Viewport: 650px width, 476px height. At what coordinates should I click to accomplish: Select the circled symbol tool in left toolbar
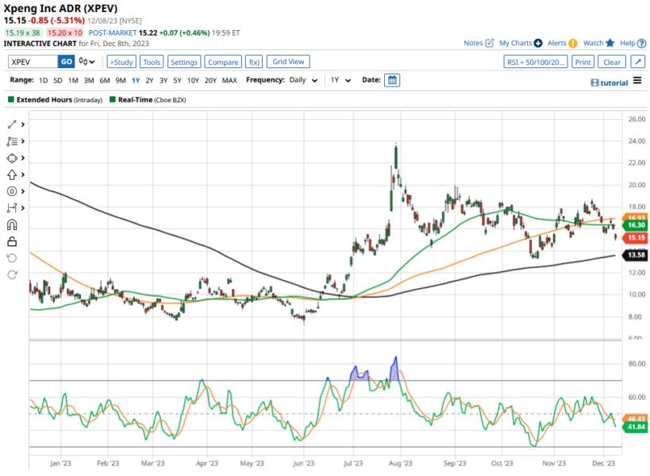(x=12, y=191)
